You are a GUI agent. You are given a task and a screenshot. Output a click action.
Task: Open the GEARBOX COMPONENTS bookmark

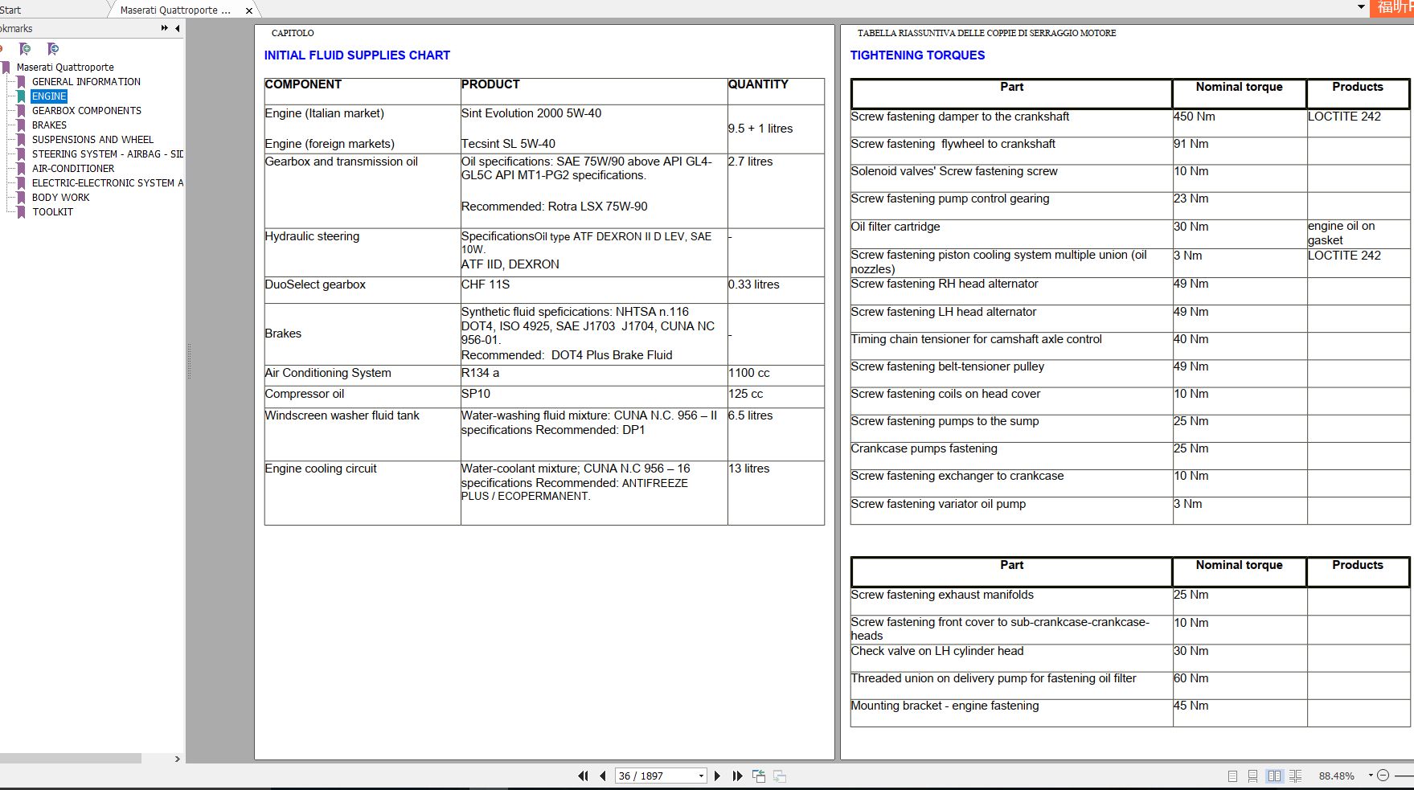coord(87,111)
